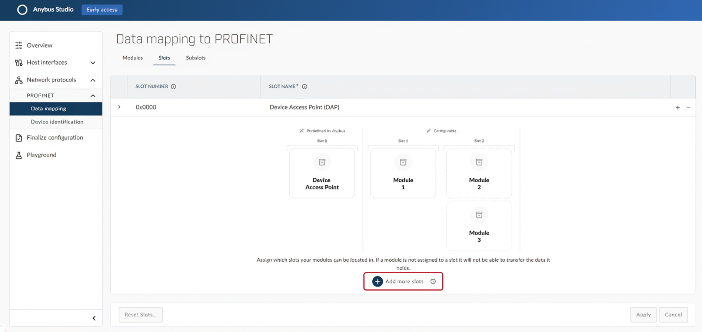Screen dimensions: 702x332
Task: Select the Module 2 card in Slot 2
Action: point(479,173)
